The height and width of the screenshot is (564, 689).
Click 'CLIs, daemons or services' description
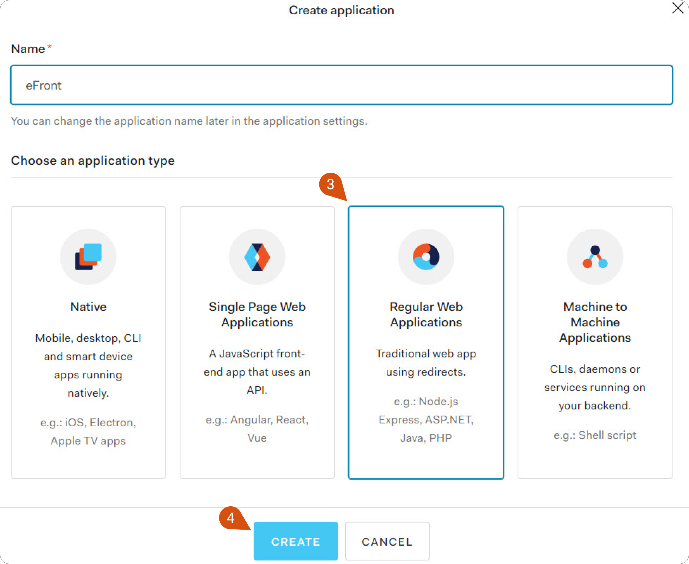tap(595, 387)
